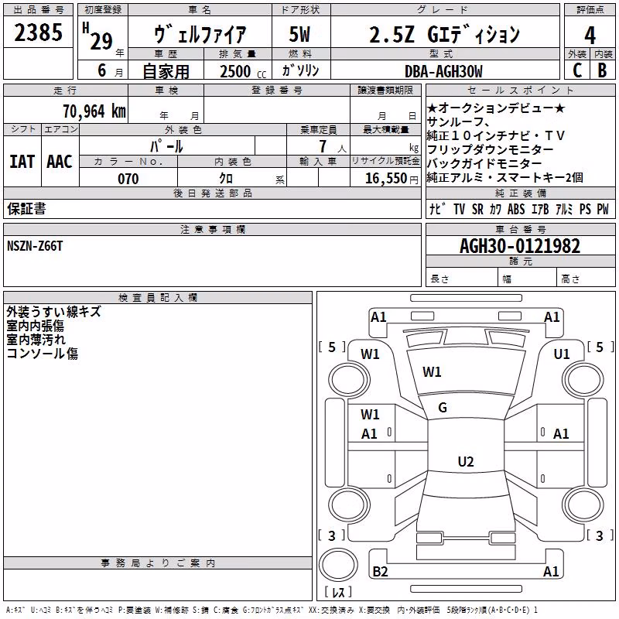Click the U1 mark on the diagram
This screenshot has height=619, width=619.
(x=562, y=354)
